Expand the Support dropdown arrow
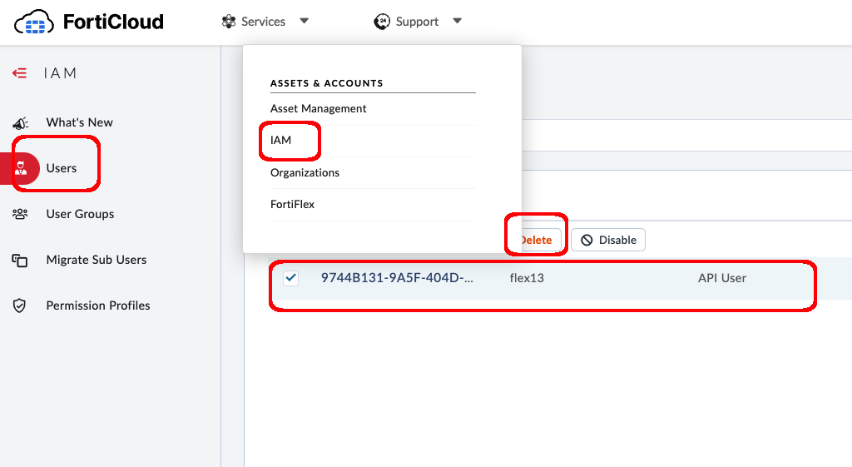The height and width of the screenshot is (467, 852). (457, 21)
